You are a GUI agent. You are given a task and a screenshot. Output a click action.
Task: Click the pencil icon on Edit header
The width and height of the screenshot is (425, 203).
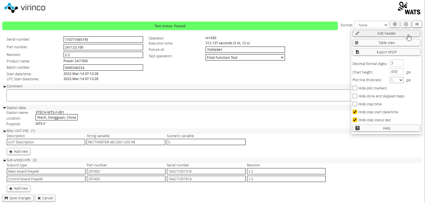point(357,33)
